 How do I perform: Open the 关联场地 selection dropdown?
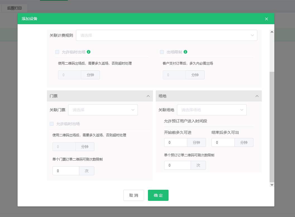click(212, 110)
